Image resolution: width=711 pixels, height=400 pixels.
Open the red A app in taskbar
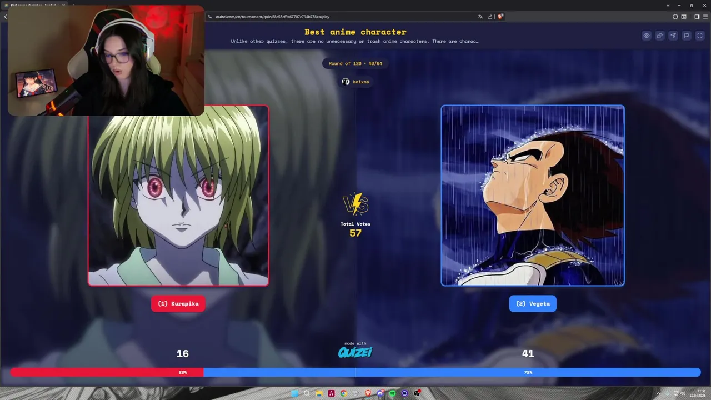331,393
